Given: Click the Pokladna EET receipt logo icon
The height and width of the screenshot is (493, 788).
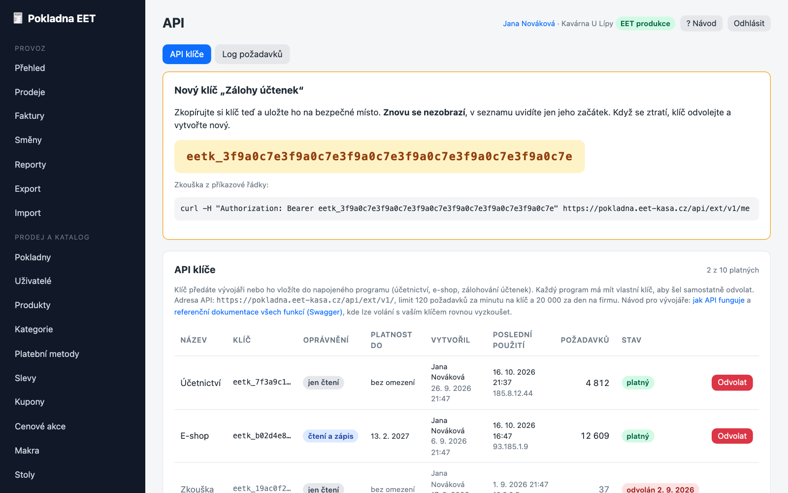Looking at the screenshot, I should [18, 18].
